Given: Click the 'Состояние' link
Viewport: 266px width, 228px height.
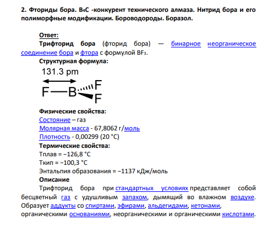Looking at the screenshot, I should [55, 120].
